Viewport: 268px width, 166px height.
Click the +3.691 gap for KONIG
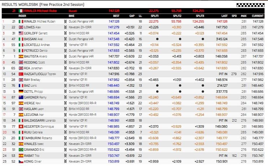tap(130, 161)
